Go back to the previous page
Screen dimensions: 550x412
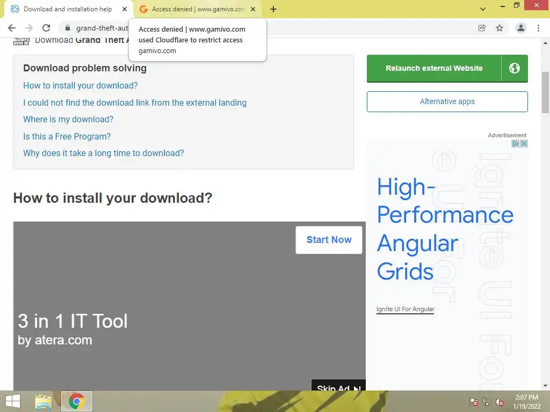click(x=12, y=28)
